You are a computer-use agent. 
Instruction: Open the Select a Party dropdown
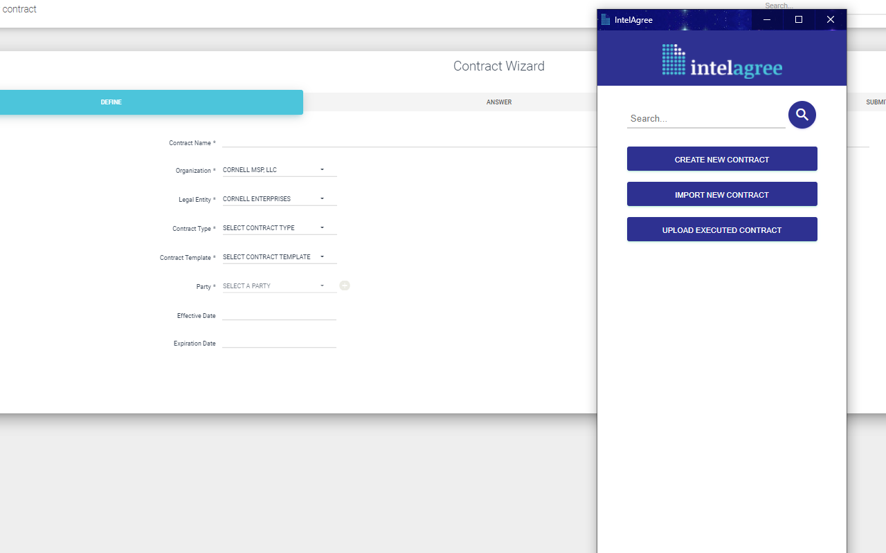280,286
